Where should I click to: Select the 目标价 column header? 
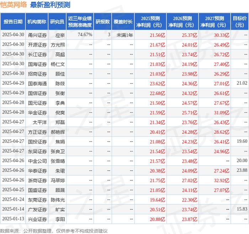pyautogui.click(x=240, y=22)
